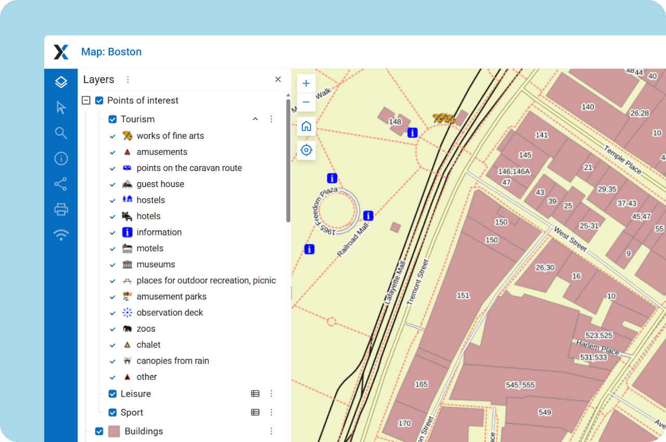
Task: Open the Layers panel icon in sidebar
Action: (x=61, y=82)
